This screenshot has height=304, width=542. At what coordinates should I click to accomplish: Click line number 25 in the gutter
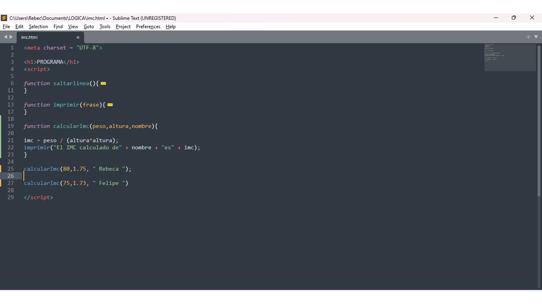(11, 169)
